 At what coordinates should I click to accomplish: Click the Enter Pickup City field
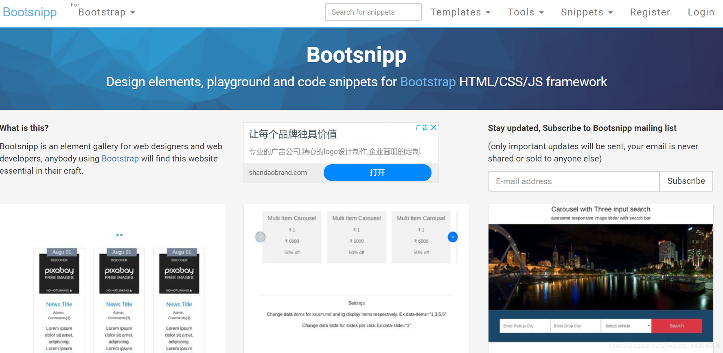525,326
